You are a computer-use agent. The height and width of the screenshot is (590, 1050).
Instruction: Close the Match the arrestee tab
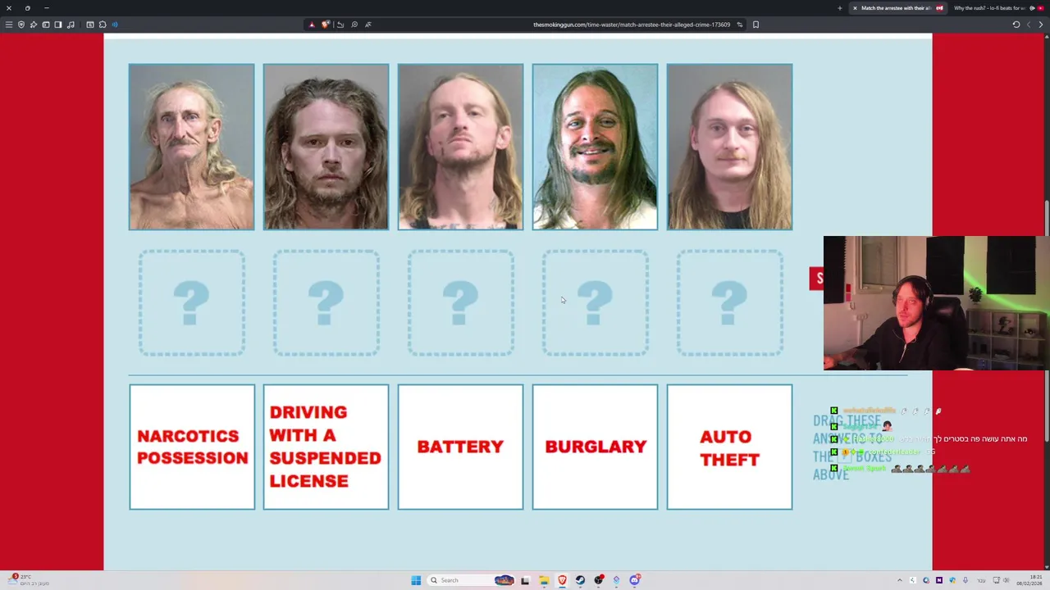pyautogui.click(x=855, y=8)
